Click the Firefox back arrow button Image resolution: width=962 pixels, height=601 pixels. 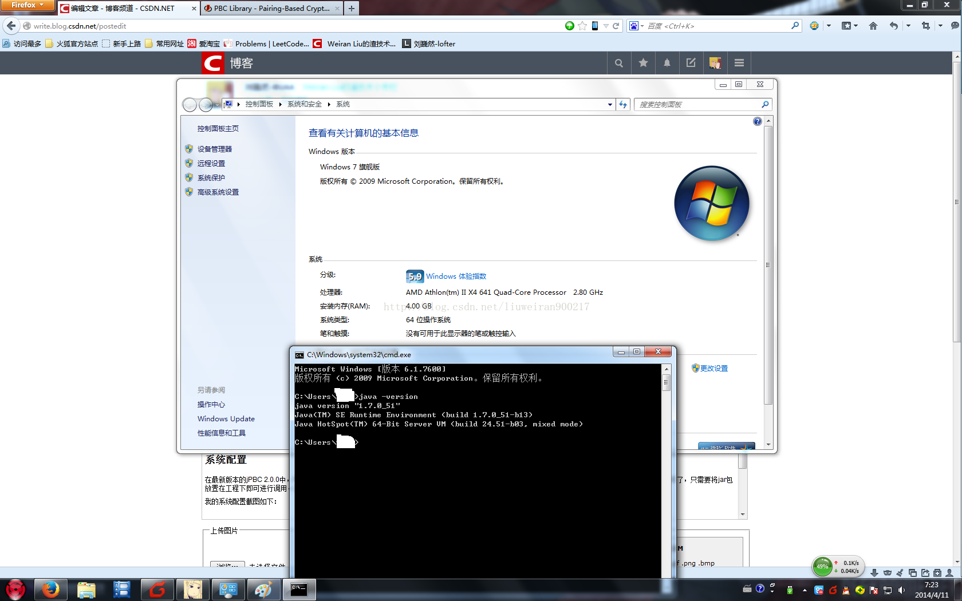pos(11,26)
